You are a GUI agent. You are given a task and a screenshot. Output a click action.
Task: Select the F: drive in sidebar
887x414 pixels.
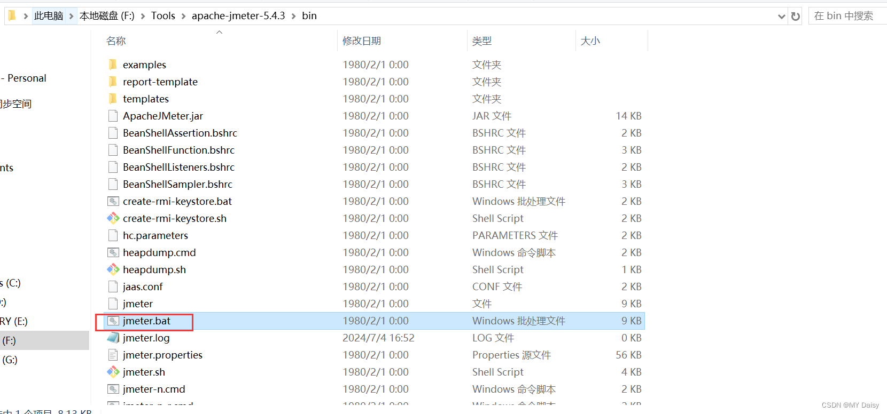click(x=44, y=340)
